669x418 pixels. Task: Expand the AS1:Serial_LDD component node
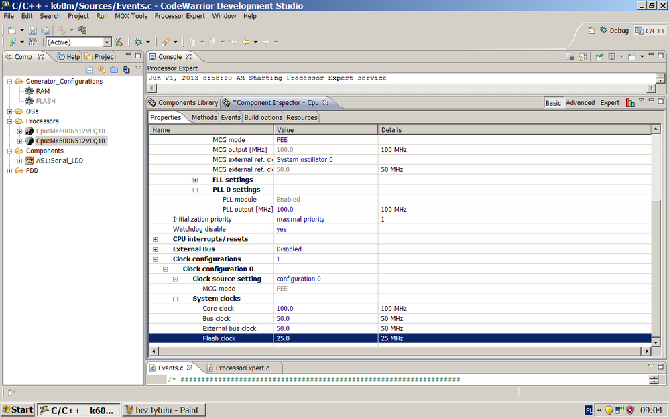pyautogui.click(x=19, y=161)
